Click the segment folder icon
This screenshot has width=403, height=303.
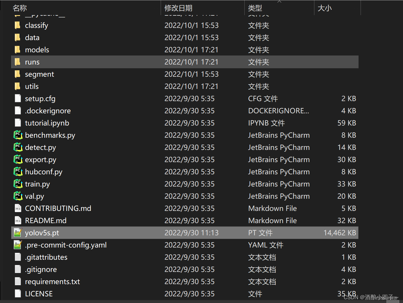(x=17, y=74)
